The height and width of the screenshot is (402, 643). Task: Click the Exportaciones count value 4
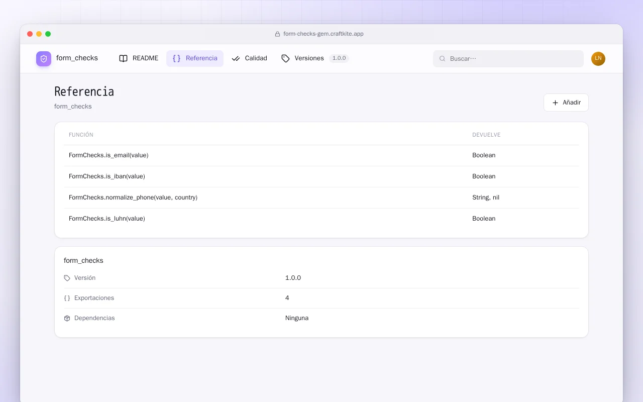(x=287, y=298)
